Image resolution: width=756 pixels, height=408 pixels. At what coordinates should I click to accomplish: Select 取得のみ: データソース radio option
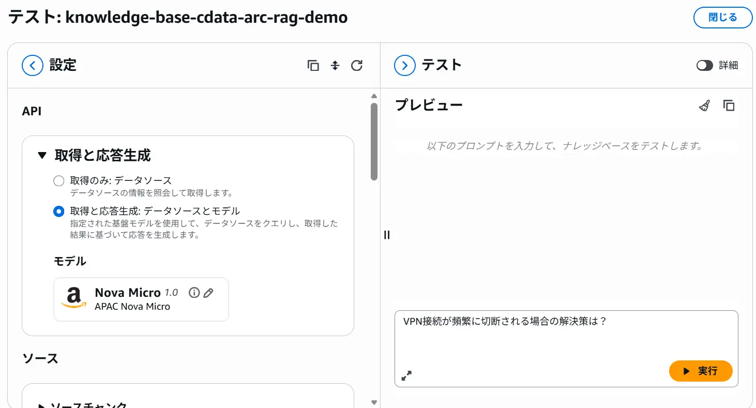click(59, 181)
